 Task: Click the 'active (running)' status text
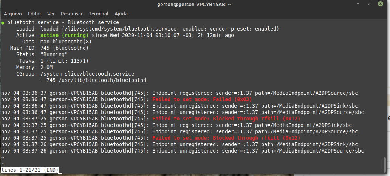[64, 35]
